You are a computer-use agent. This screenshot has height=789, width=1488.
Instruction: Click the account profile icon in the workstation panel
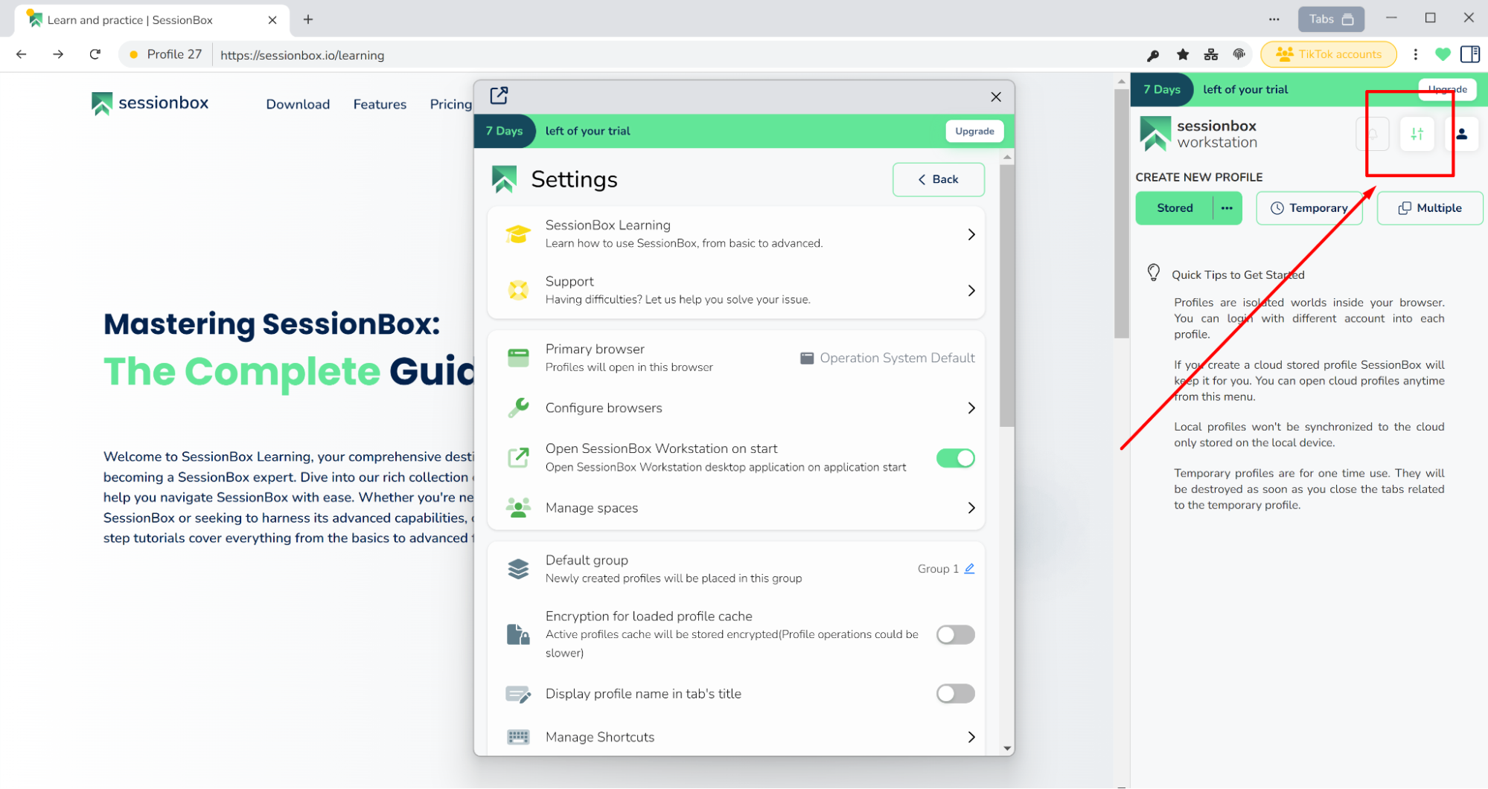pyautogui.click(x=1461, y=135)
